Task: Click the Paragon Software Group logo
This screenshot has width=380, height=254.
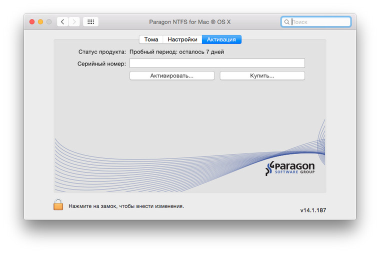Action: (290, 168)
